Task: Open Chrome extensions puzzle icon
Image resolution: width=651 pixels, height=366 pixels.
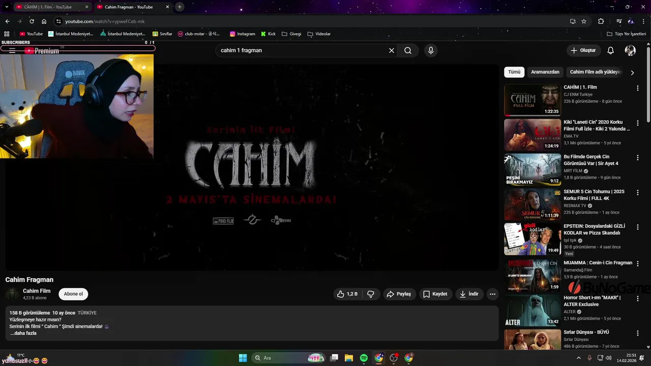Action: (x=601, y=21)
